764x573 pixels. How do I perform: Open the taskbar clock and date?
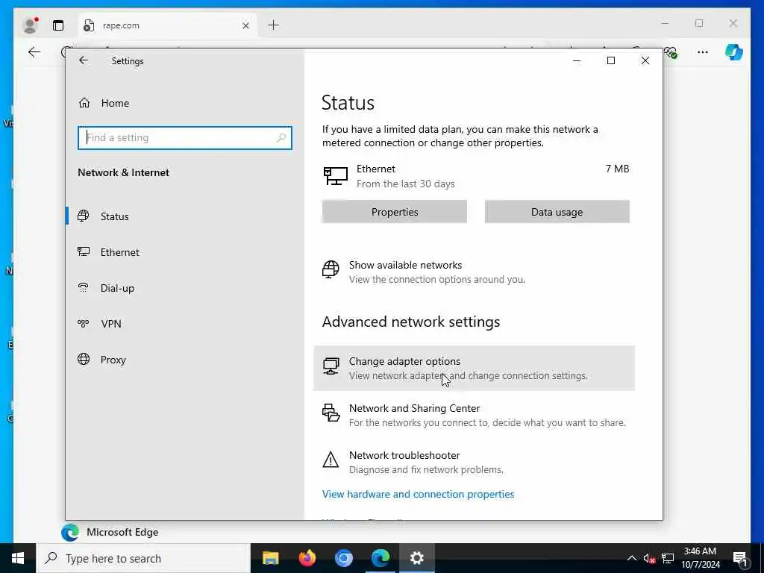coord(700,558)
